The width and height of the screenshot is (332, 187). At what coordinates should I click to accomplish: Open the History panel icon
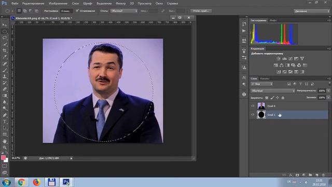pos(244,24)
